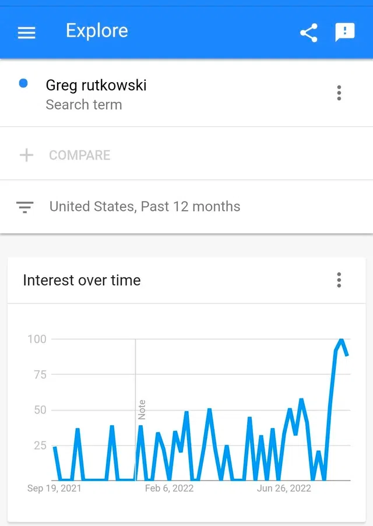Click the Sep 19, 2021 axis label
The width and height of the screenshot is (373, 526).
pos(54,488)
